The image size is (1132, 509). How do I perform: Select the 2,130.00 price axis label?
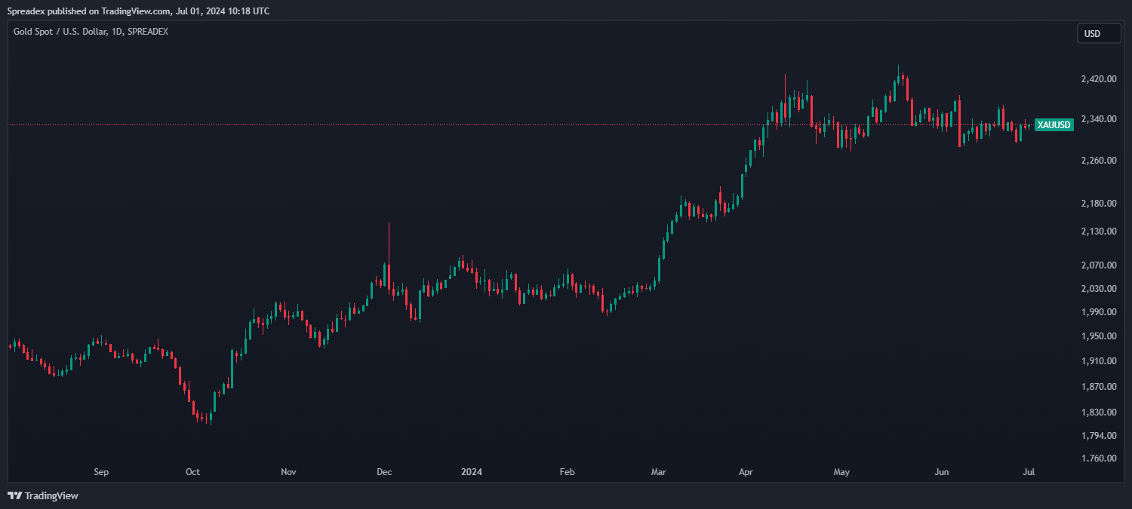point(1098,232)
